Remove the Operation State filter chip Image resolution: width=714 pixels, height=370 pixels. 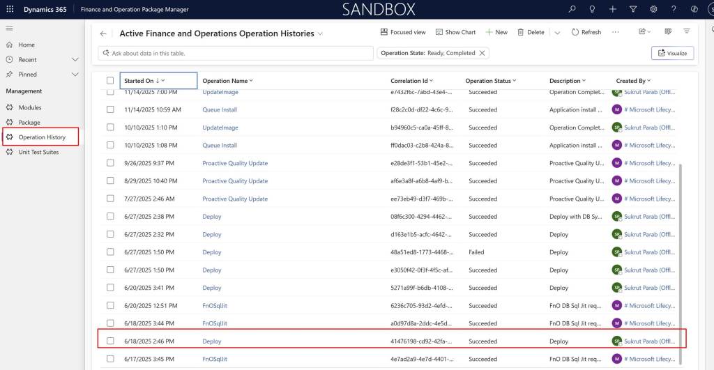482,53
